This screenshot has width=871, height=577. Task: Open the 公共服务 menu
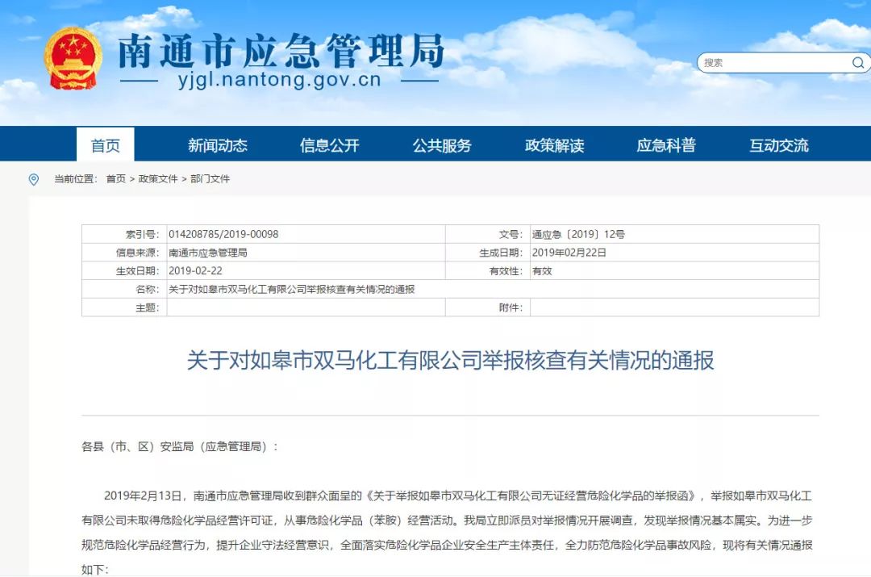[442, 144]
